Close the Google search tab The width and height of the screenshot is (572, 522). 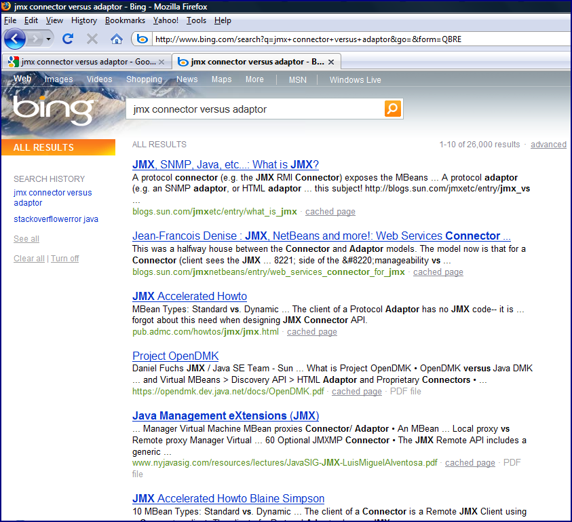[x=161, y=62]
